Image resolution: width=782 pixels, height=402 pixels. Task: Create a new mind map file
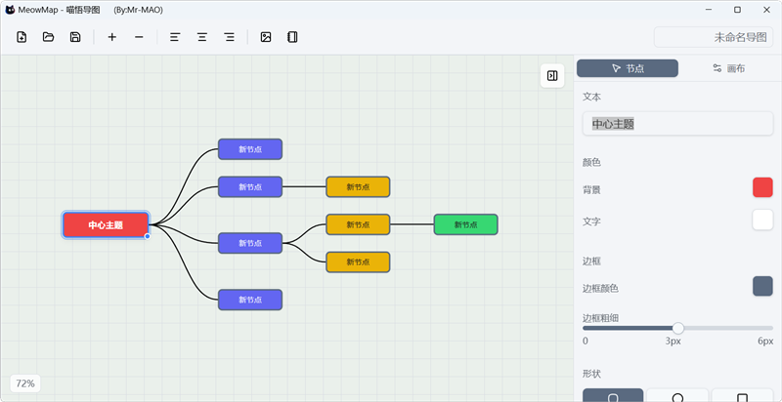click(x=22, y=37)
